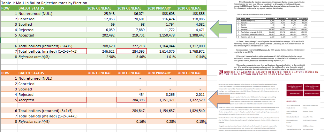
Task: Click the 246,621 mailed ballots cell
Action: (102, 51)
